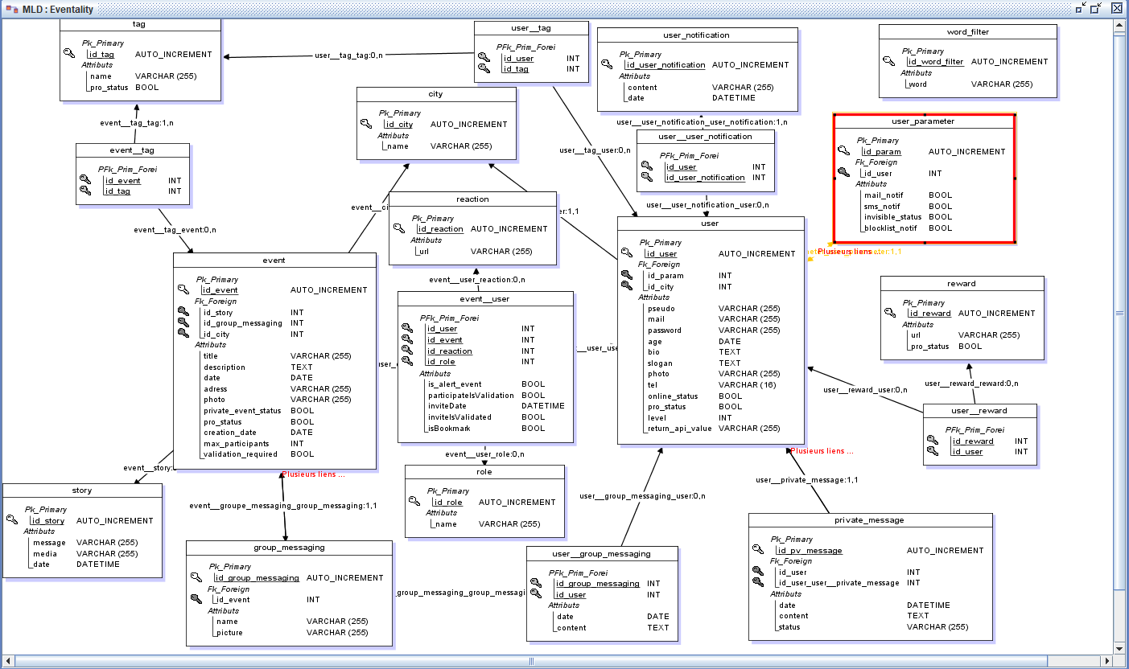The height and width of the screenshot is (669, 1129).
Task: Click red "Plusieurs liens" label below event table
Action: point(314,474)
